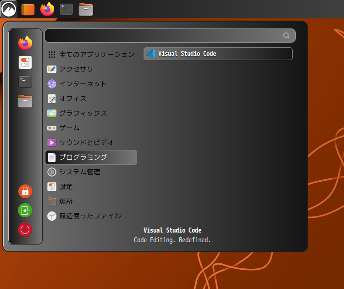This screenshot has height=289, width=344.
Task: Launch Firefox from menu favorites sidebar
Action: 25,43
